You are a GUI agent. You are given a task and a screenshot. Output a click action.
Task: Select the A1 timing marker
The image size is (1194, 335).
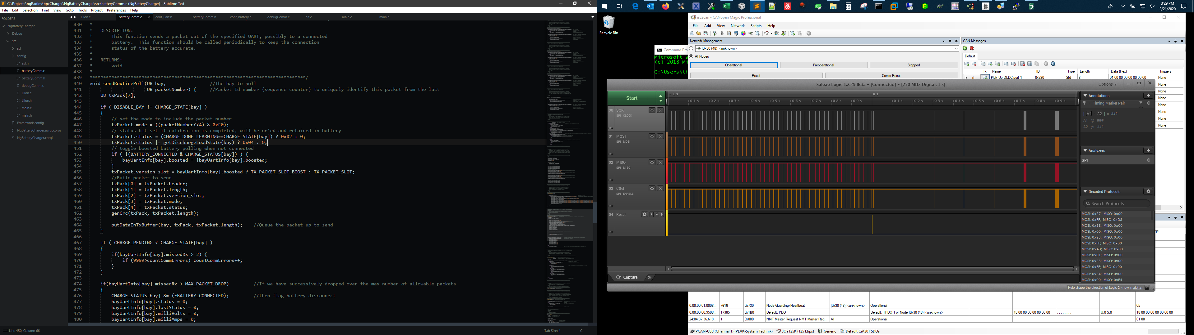point(1089,114)
